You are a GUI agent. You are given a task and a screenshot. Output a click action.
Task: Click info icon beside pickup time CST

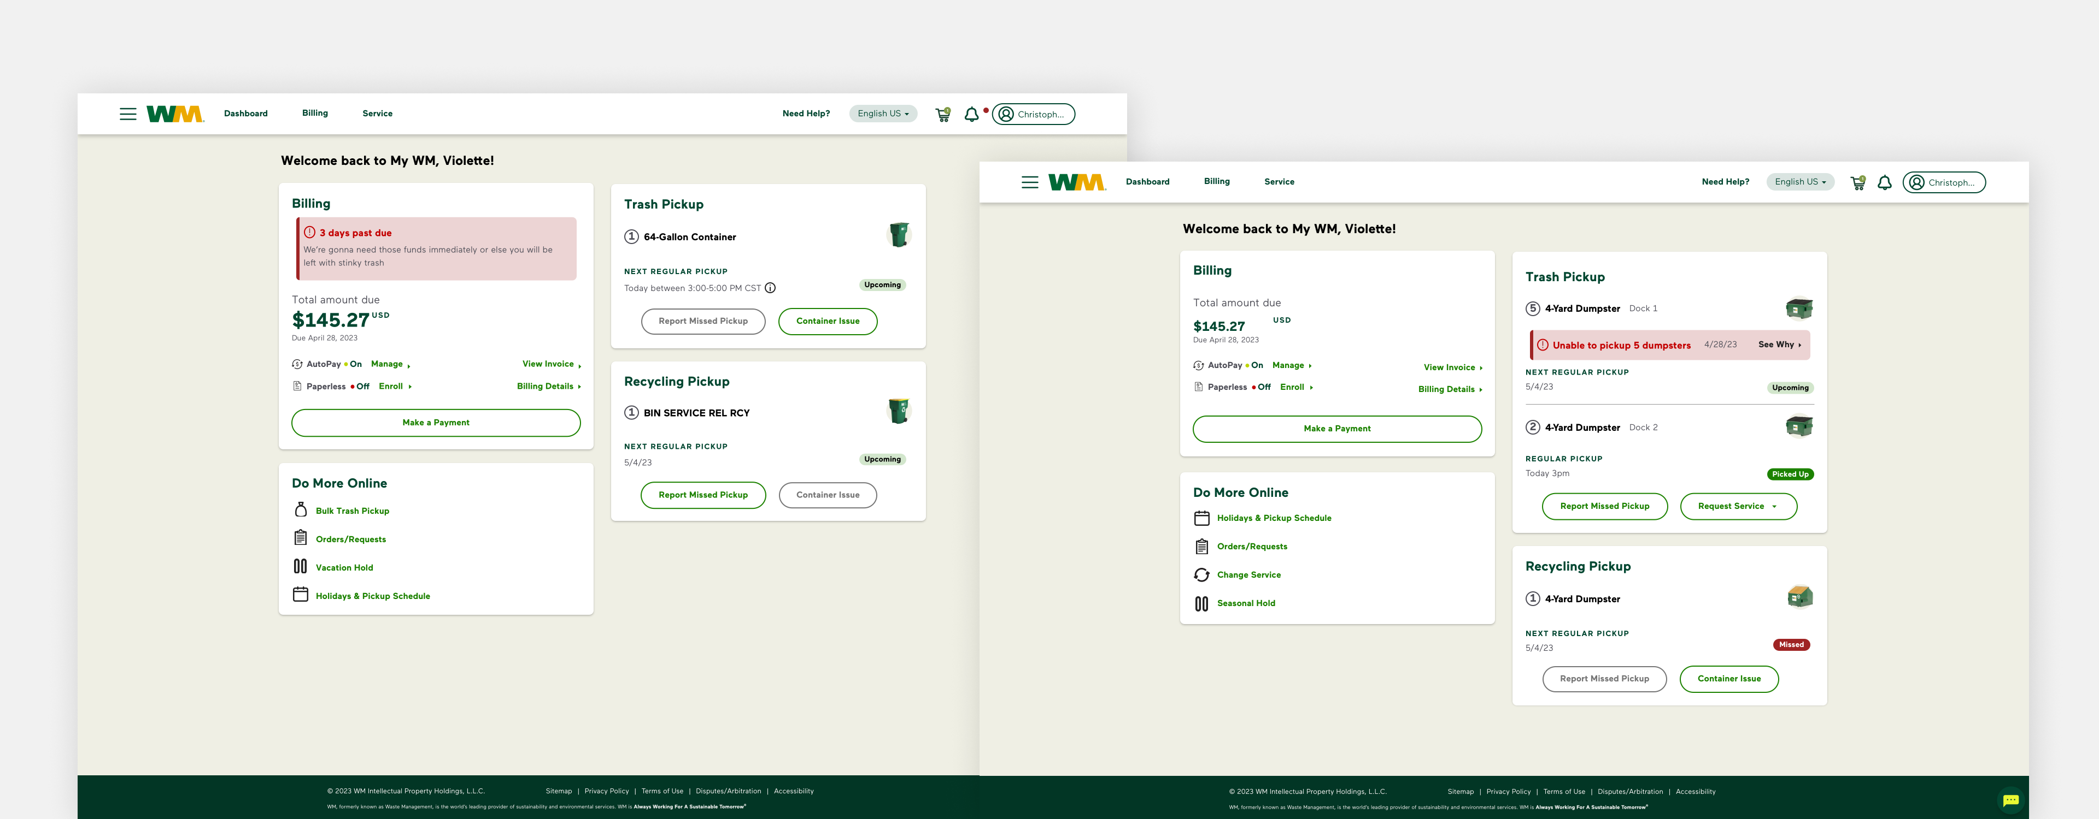click(770, 287)
